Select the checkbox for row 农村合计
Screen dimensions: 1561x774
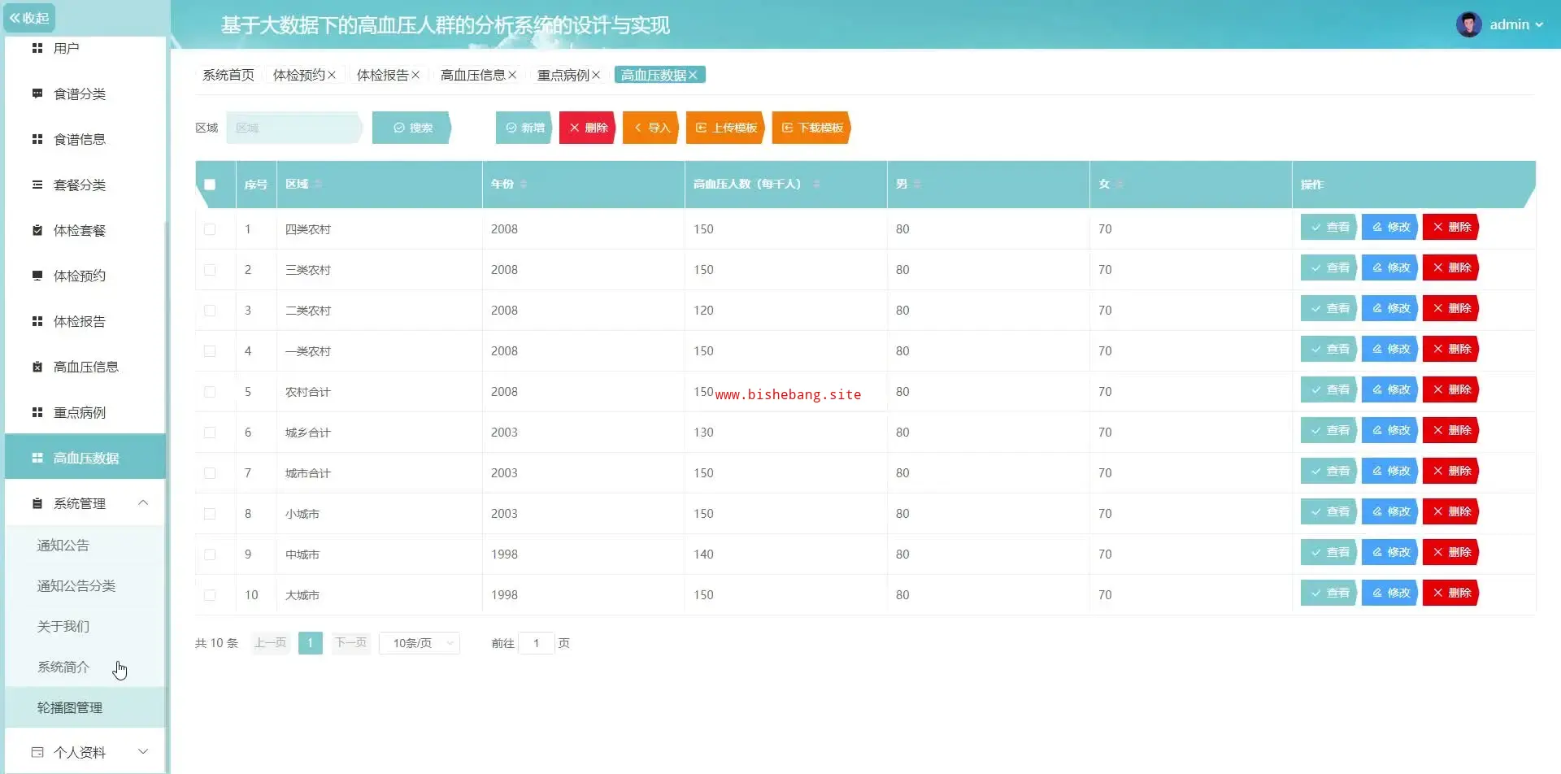point(210,392)
